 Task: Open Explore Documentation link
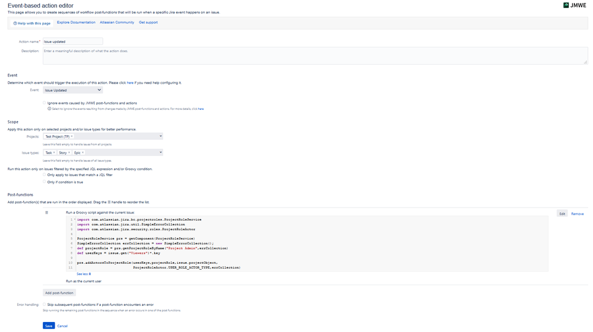coord(76,23)
